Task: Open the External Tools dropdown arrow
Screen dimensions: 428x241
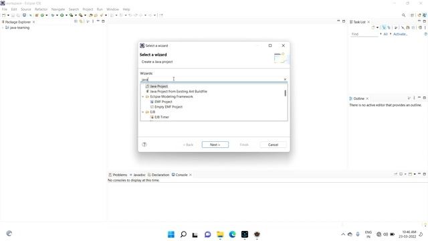Action: (85, 15)
